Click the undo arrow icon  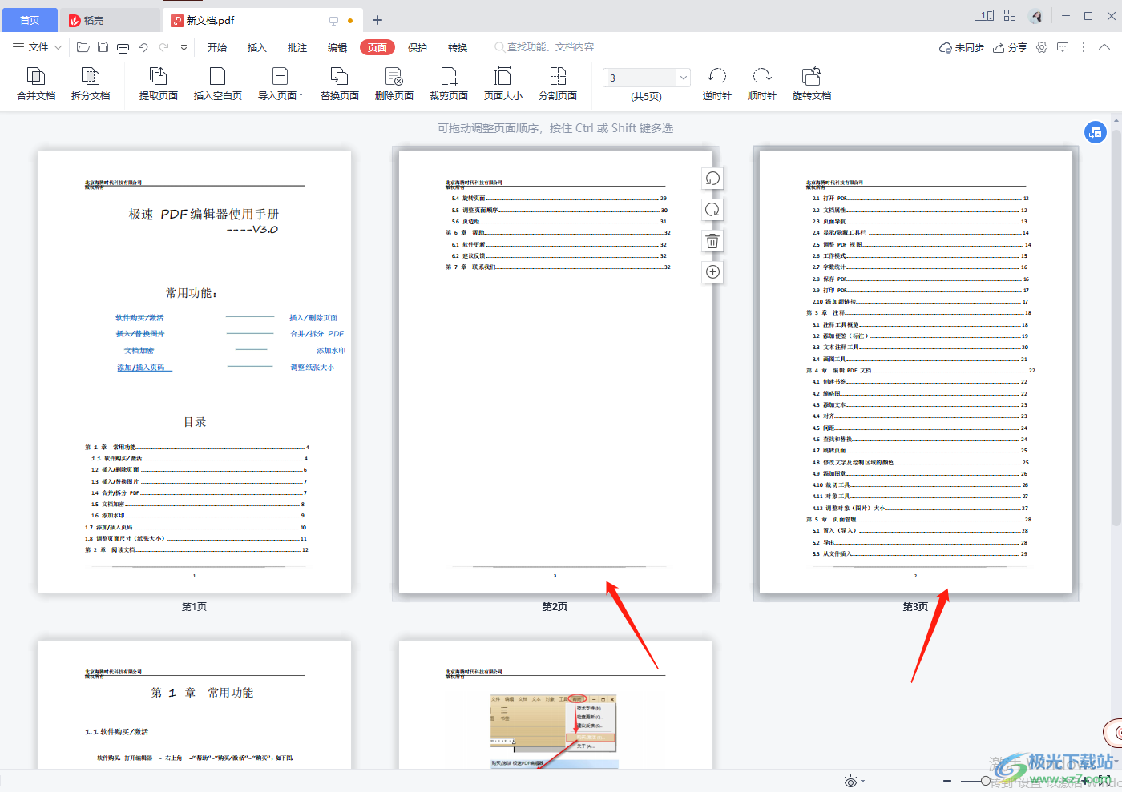coord(143,47)
